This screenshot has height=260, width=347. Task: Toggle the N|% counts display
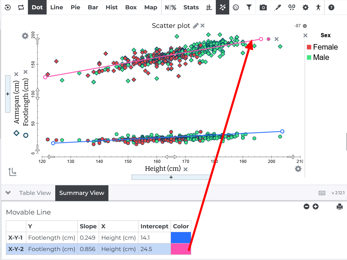171,8
